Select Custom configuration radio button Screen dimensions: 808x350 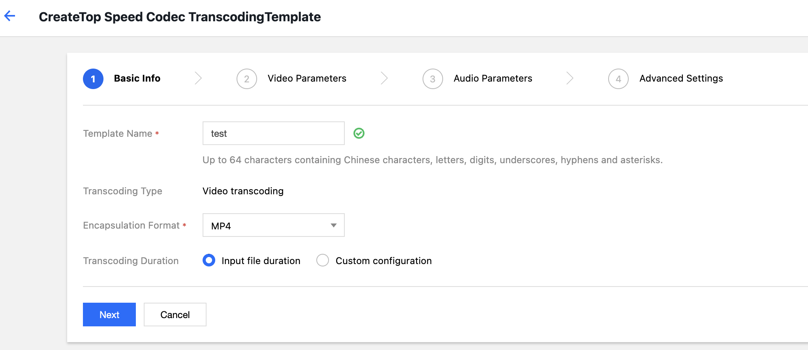323,261
